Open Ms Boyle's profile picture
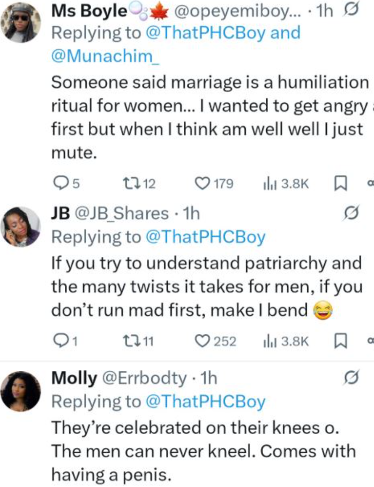Viewport: 374px width, 487px height. [21, 21]
